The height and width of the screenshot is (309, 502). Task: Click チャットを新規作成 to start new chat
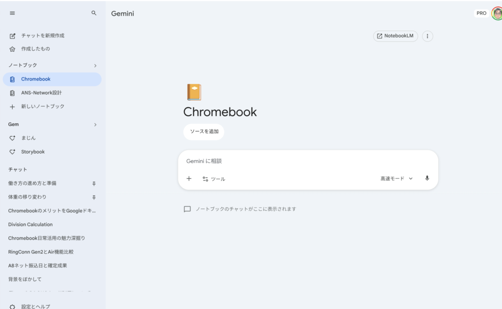coord(42,36)
